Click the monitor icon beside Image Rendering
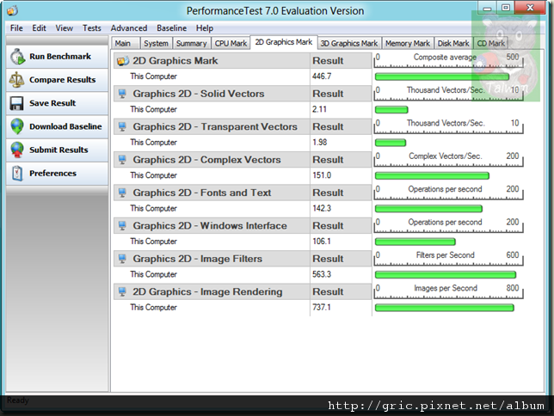Viewport: 554px width, 416px height. (122, 291)
